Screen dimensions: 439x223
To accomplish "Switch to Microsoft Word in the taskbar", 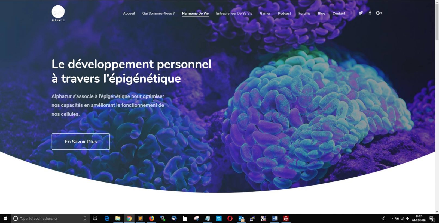I will coord(275,218).
